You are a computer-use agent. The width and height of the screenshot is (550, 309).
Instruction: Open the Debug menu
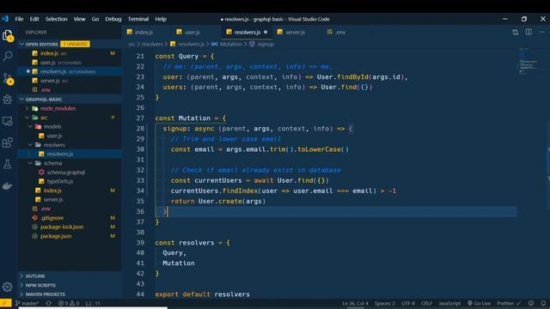113,19
